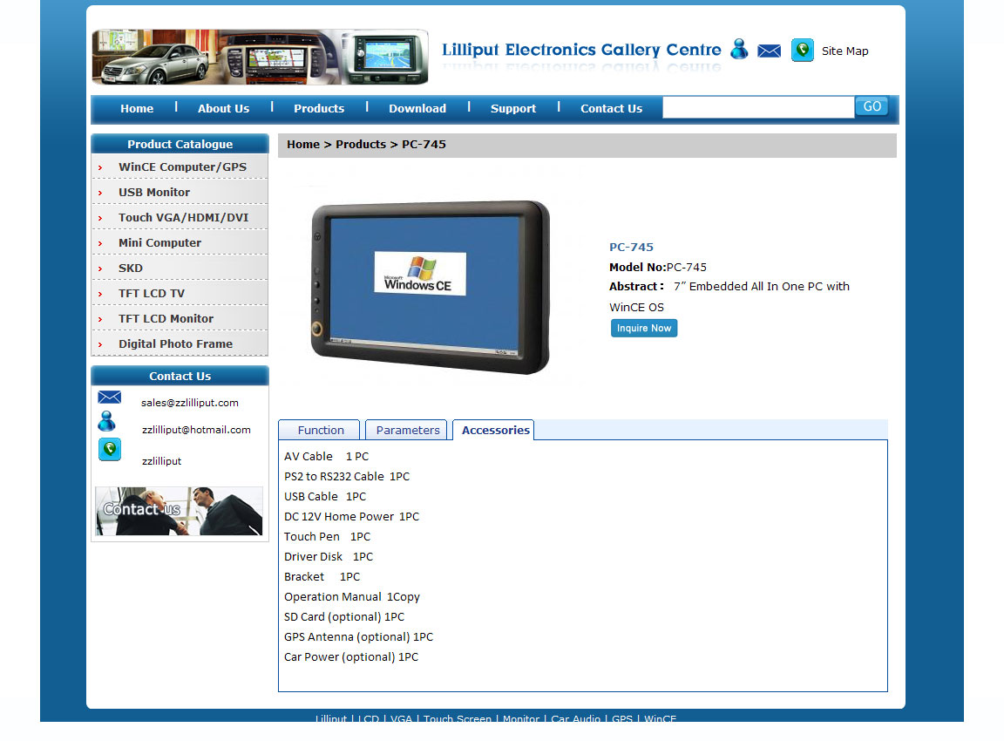
Task: Focus the search input field
Action: tap(759, 107)
